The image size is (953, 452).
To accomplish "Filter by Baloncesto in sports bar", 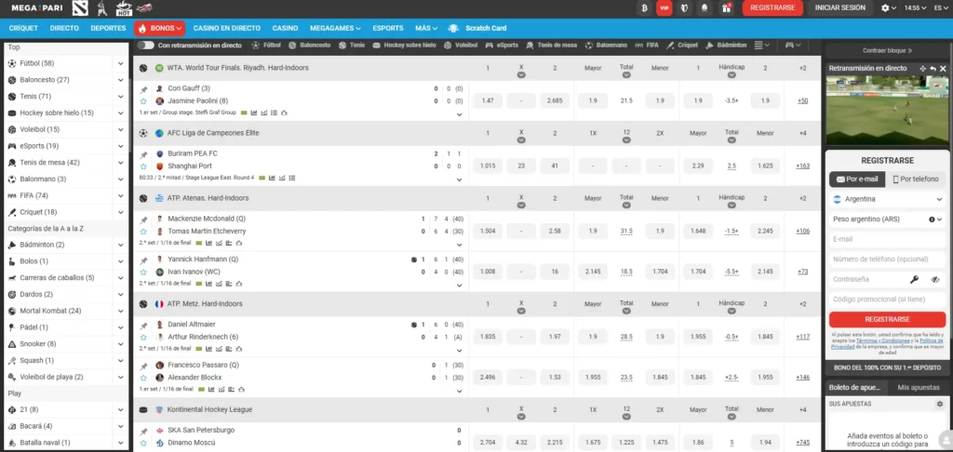I will point(309,46).
